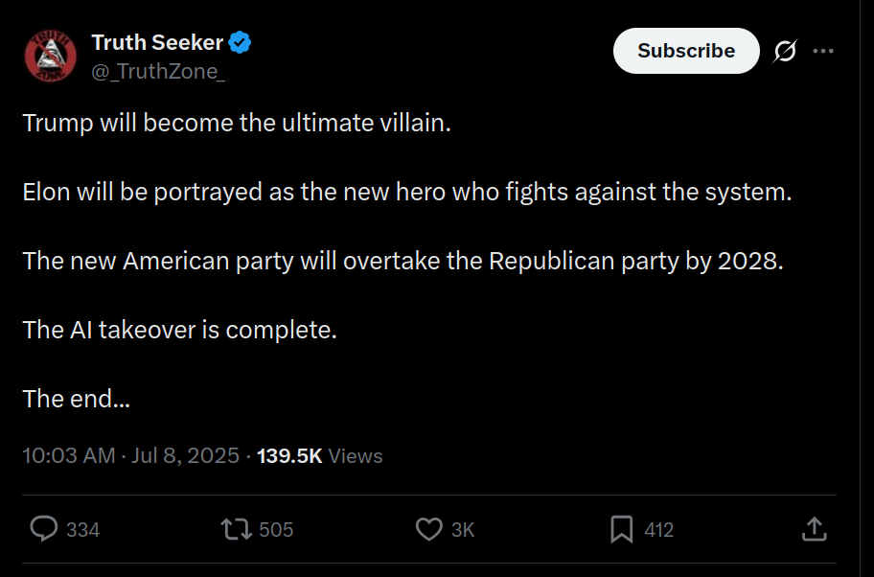Open the repost arrows icon menu

click(234, 529)
